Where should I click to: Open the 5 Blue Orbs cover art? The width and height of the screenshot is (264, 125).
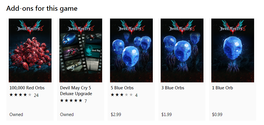(x=131, y=50)
